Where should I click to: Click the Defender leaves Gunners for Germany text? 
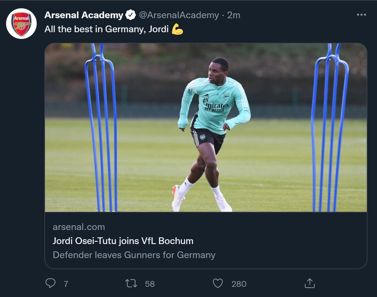coord(134,255)
